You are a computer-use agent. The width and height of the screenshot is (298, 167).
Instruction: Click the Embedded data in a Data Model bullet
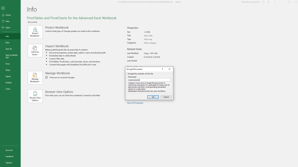coord(63,56)
